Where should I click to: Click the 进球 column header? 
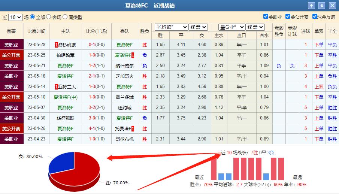(306, 31)
